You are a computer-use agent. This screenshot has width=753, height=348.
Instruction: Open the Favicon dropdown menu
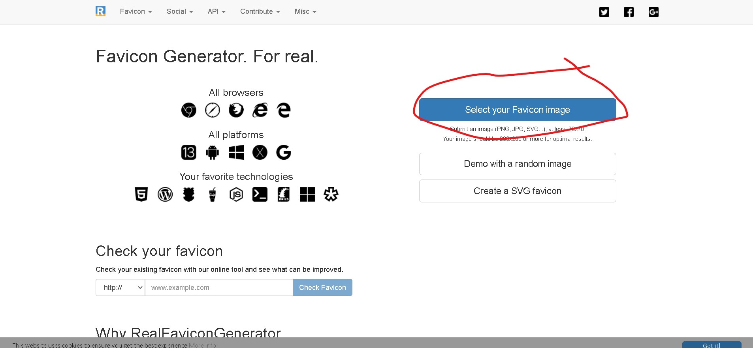tap(136, 11)
